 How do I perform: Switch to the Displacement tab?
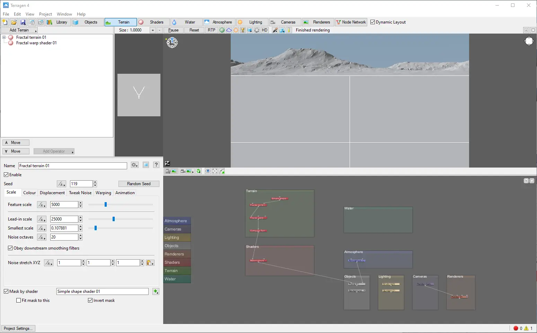[x=52, y=193]
